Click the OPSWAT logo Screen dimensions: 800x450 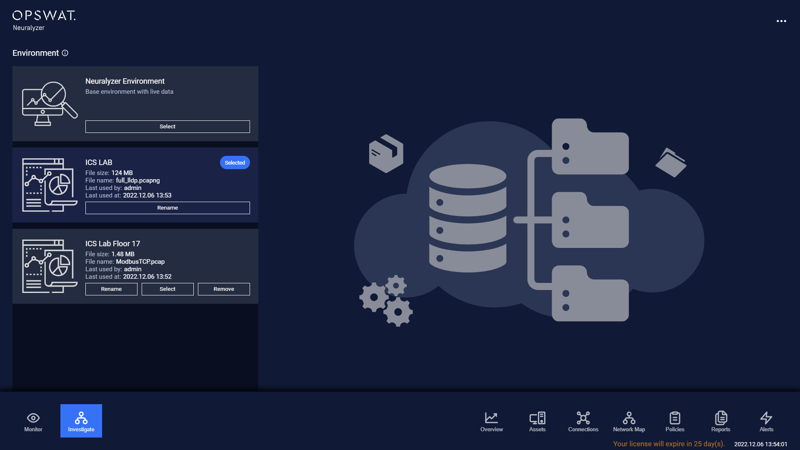click(x=44, y=15)
